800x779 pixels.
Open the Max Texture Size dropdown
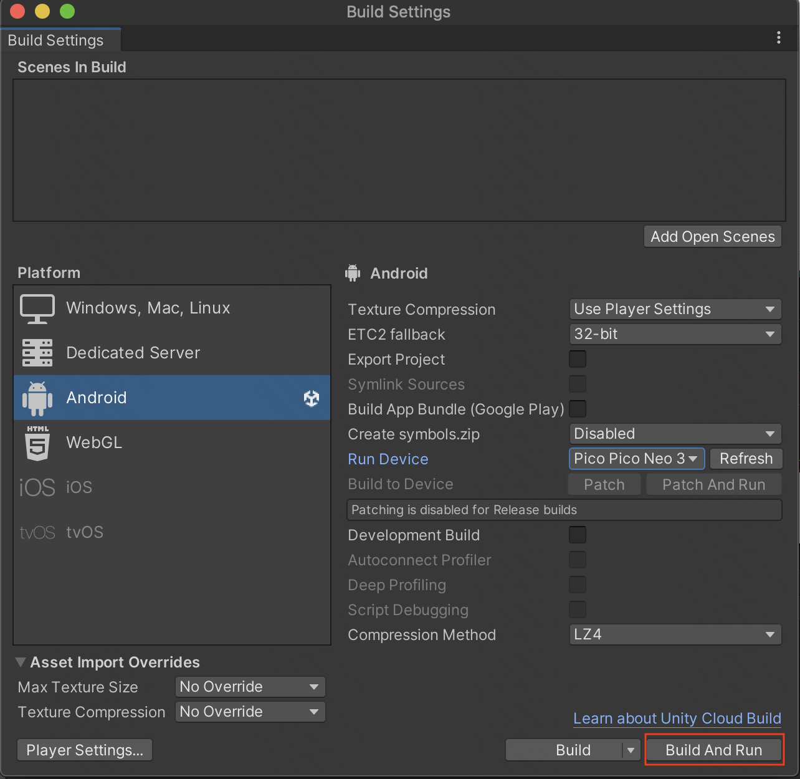coord(250,687)
